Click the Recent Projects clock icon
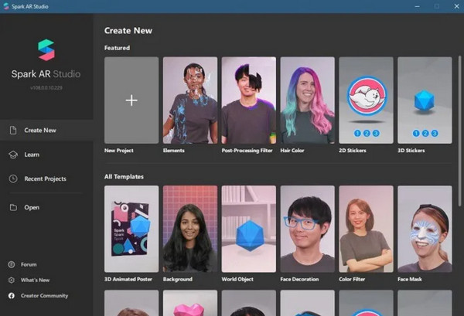The image size is (464, 316). (x=13, y=178)
